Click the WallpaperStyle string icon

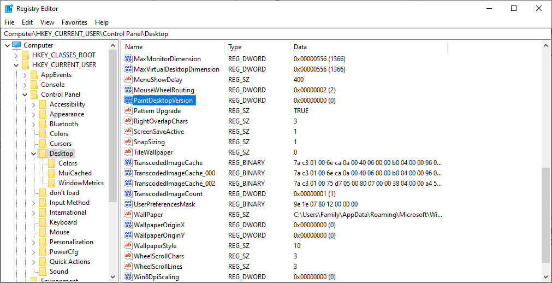(128, 246)
